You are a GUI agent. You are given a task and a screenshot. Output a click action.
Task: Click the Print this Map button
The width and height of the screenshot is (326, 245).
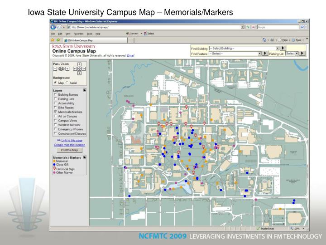coord(69,150)
